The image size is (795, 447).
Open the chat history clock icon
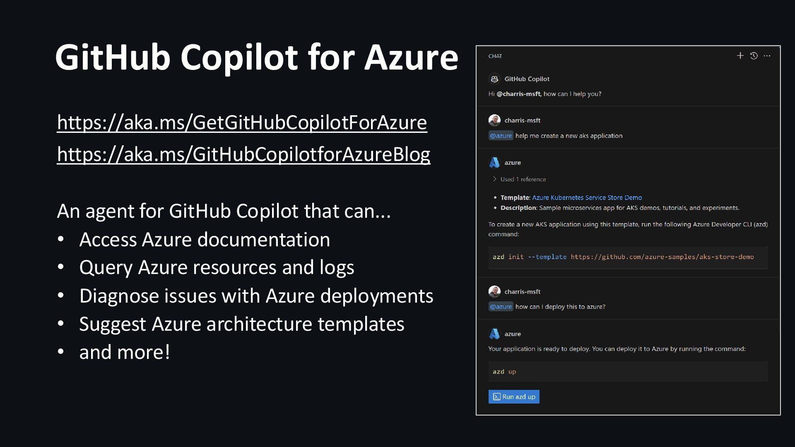pyautogui.click(x=754, y=55)
